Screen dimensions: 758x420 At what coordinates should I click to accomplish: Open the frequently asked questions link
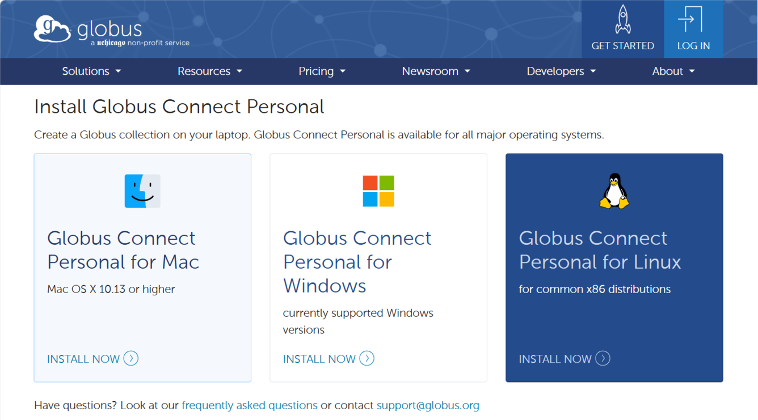tap(250, 405)
